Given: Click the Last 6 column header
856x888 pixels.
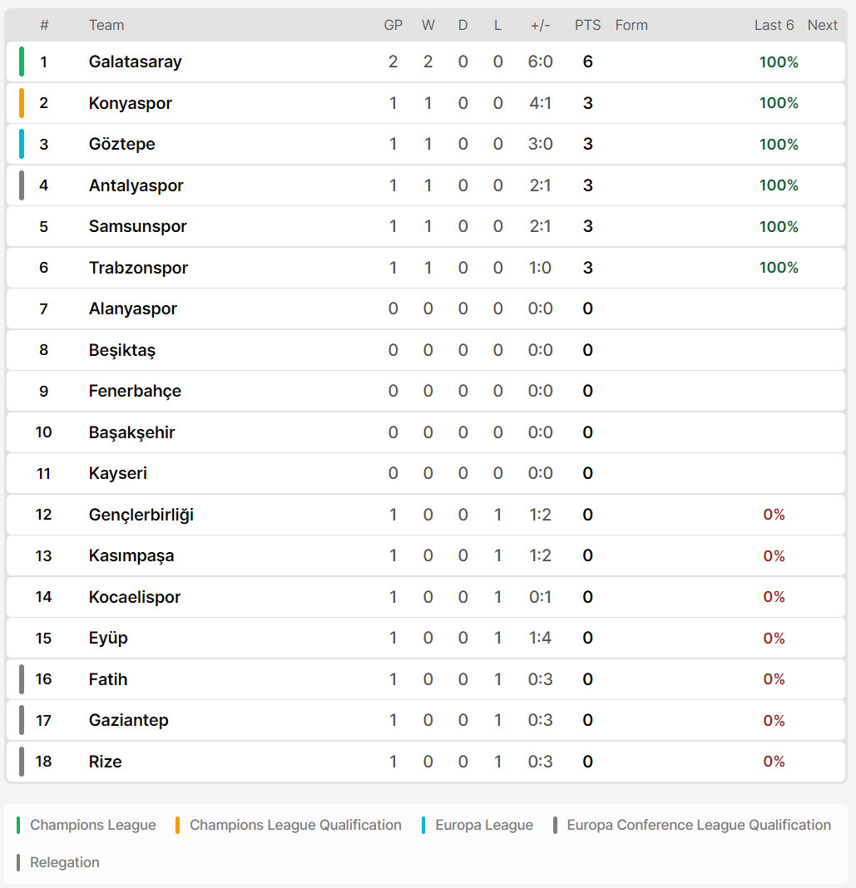Looking at the screenshot, I should [774, 25].
